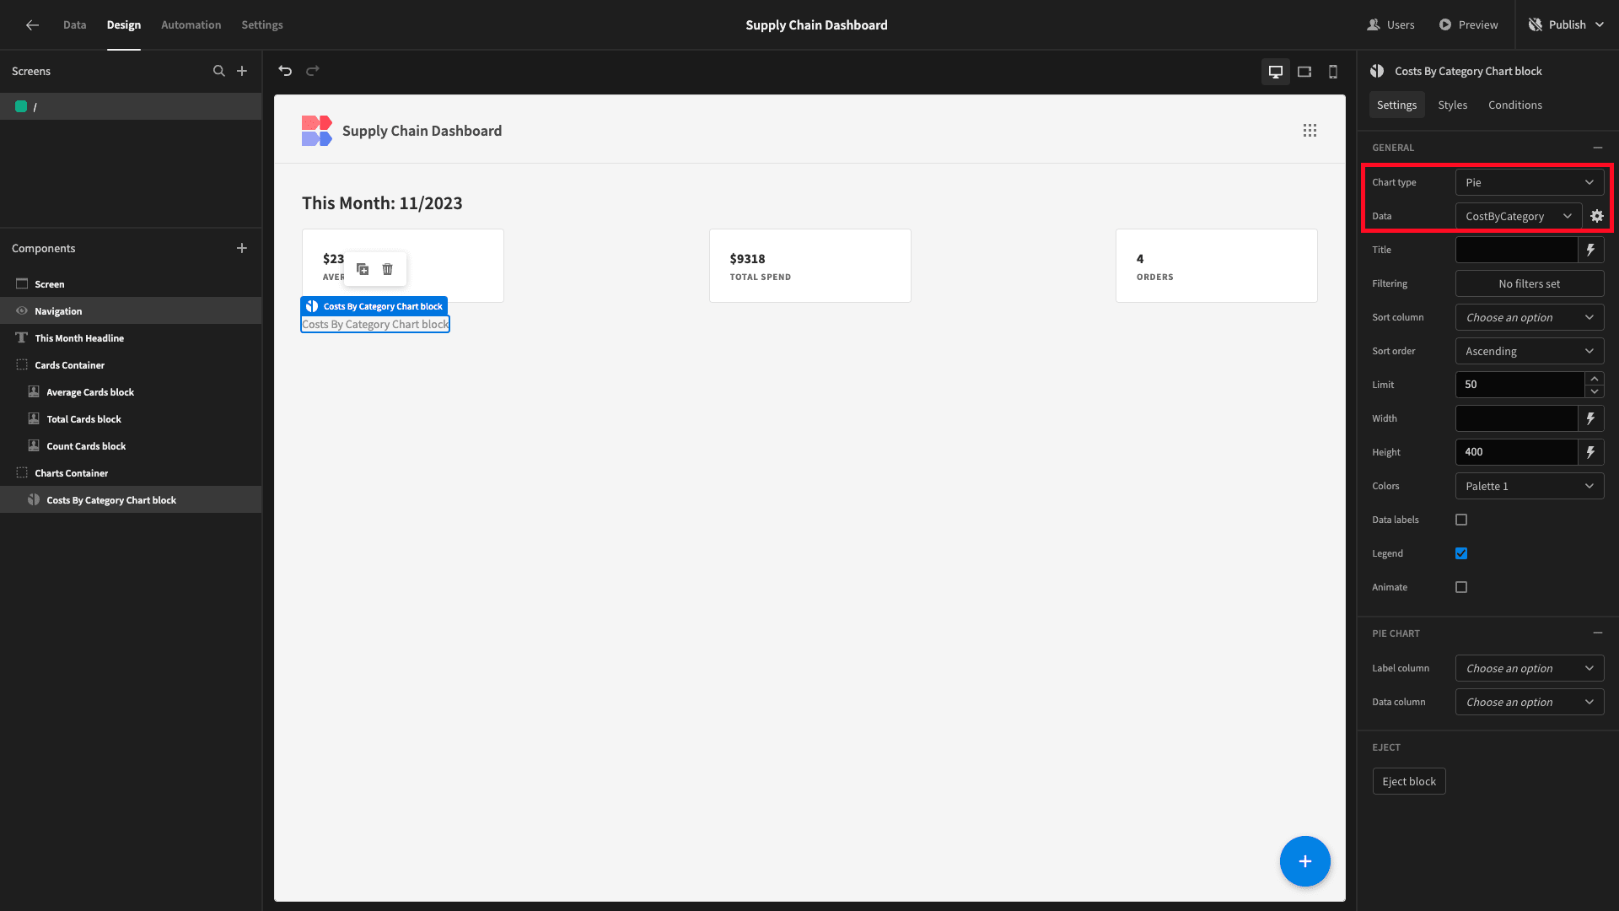1619x911 pixels.
Task: Enable the Data labels checkbox
Action: 1461,520
